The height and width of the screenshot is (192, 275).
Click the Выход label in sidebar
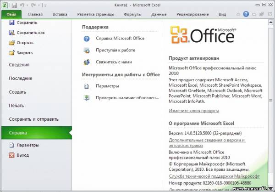click(23, 155)
